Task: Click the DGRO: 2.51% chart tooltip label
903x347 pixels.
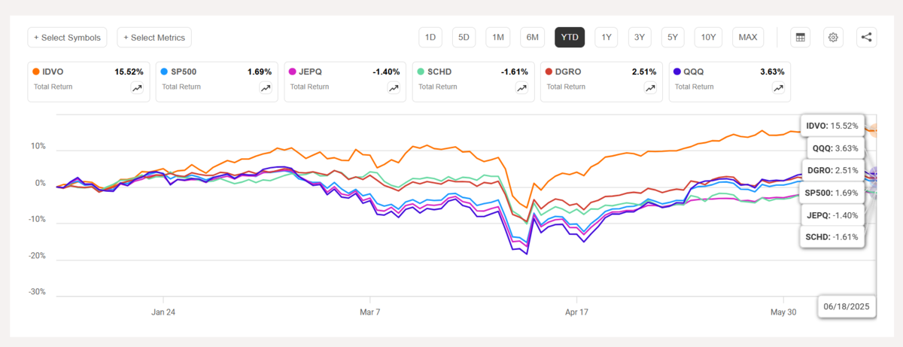Action: coord(833,171)
